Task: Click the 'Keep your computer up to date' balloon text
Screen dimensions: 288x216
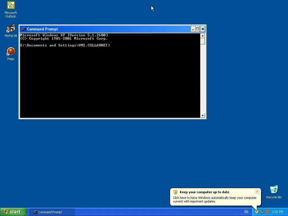Action: [x=204, y=192]
